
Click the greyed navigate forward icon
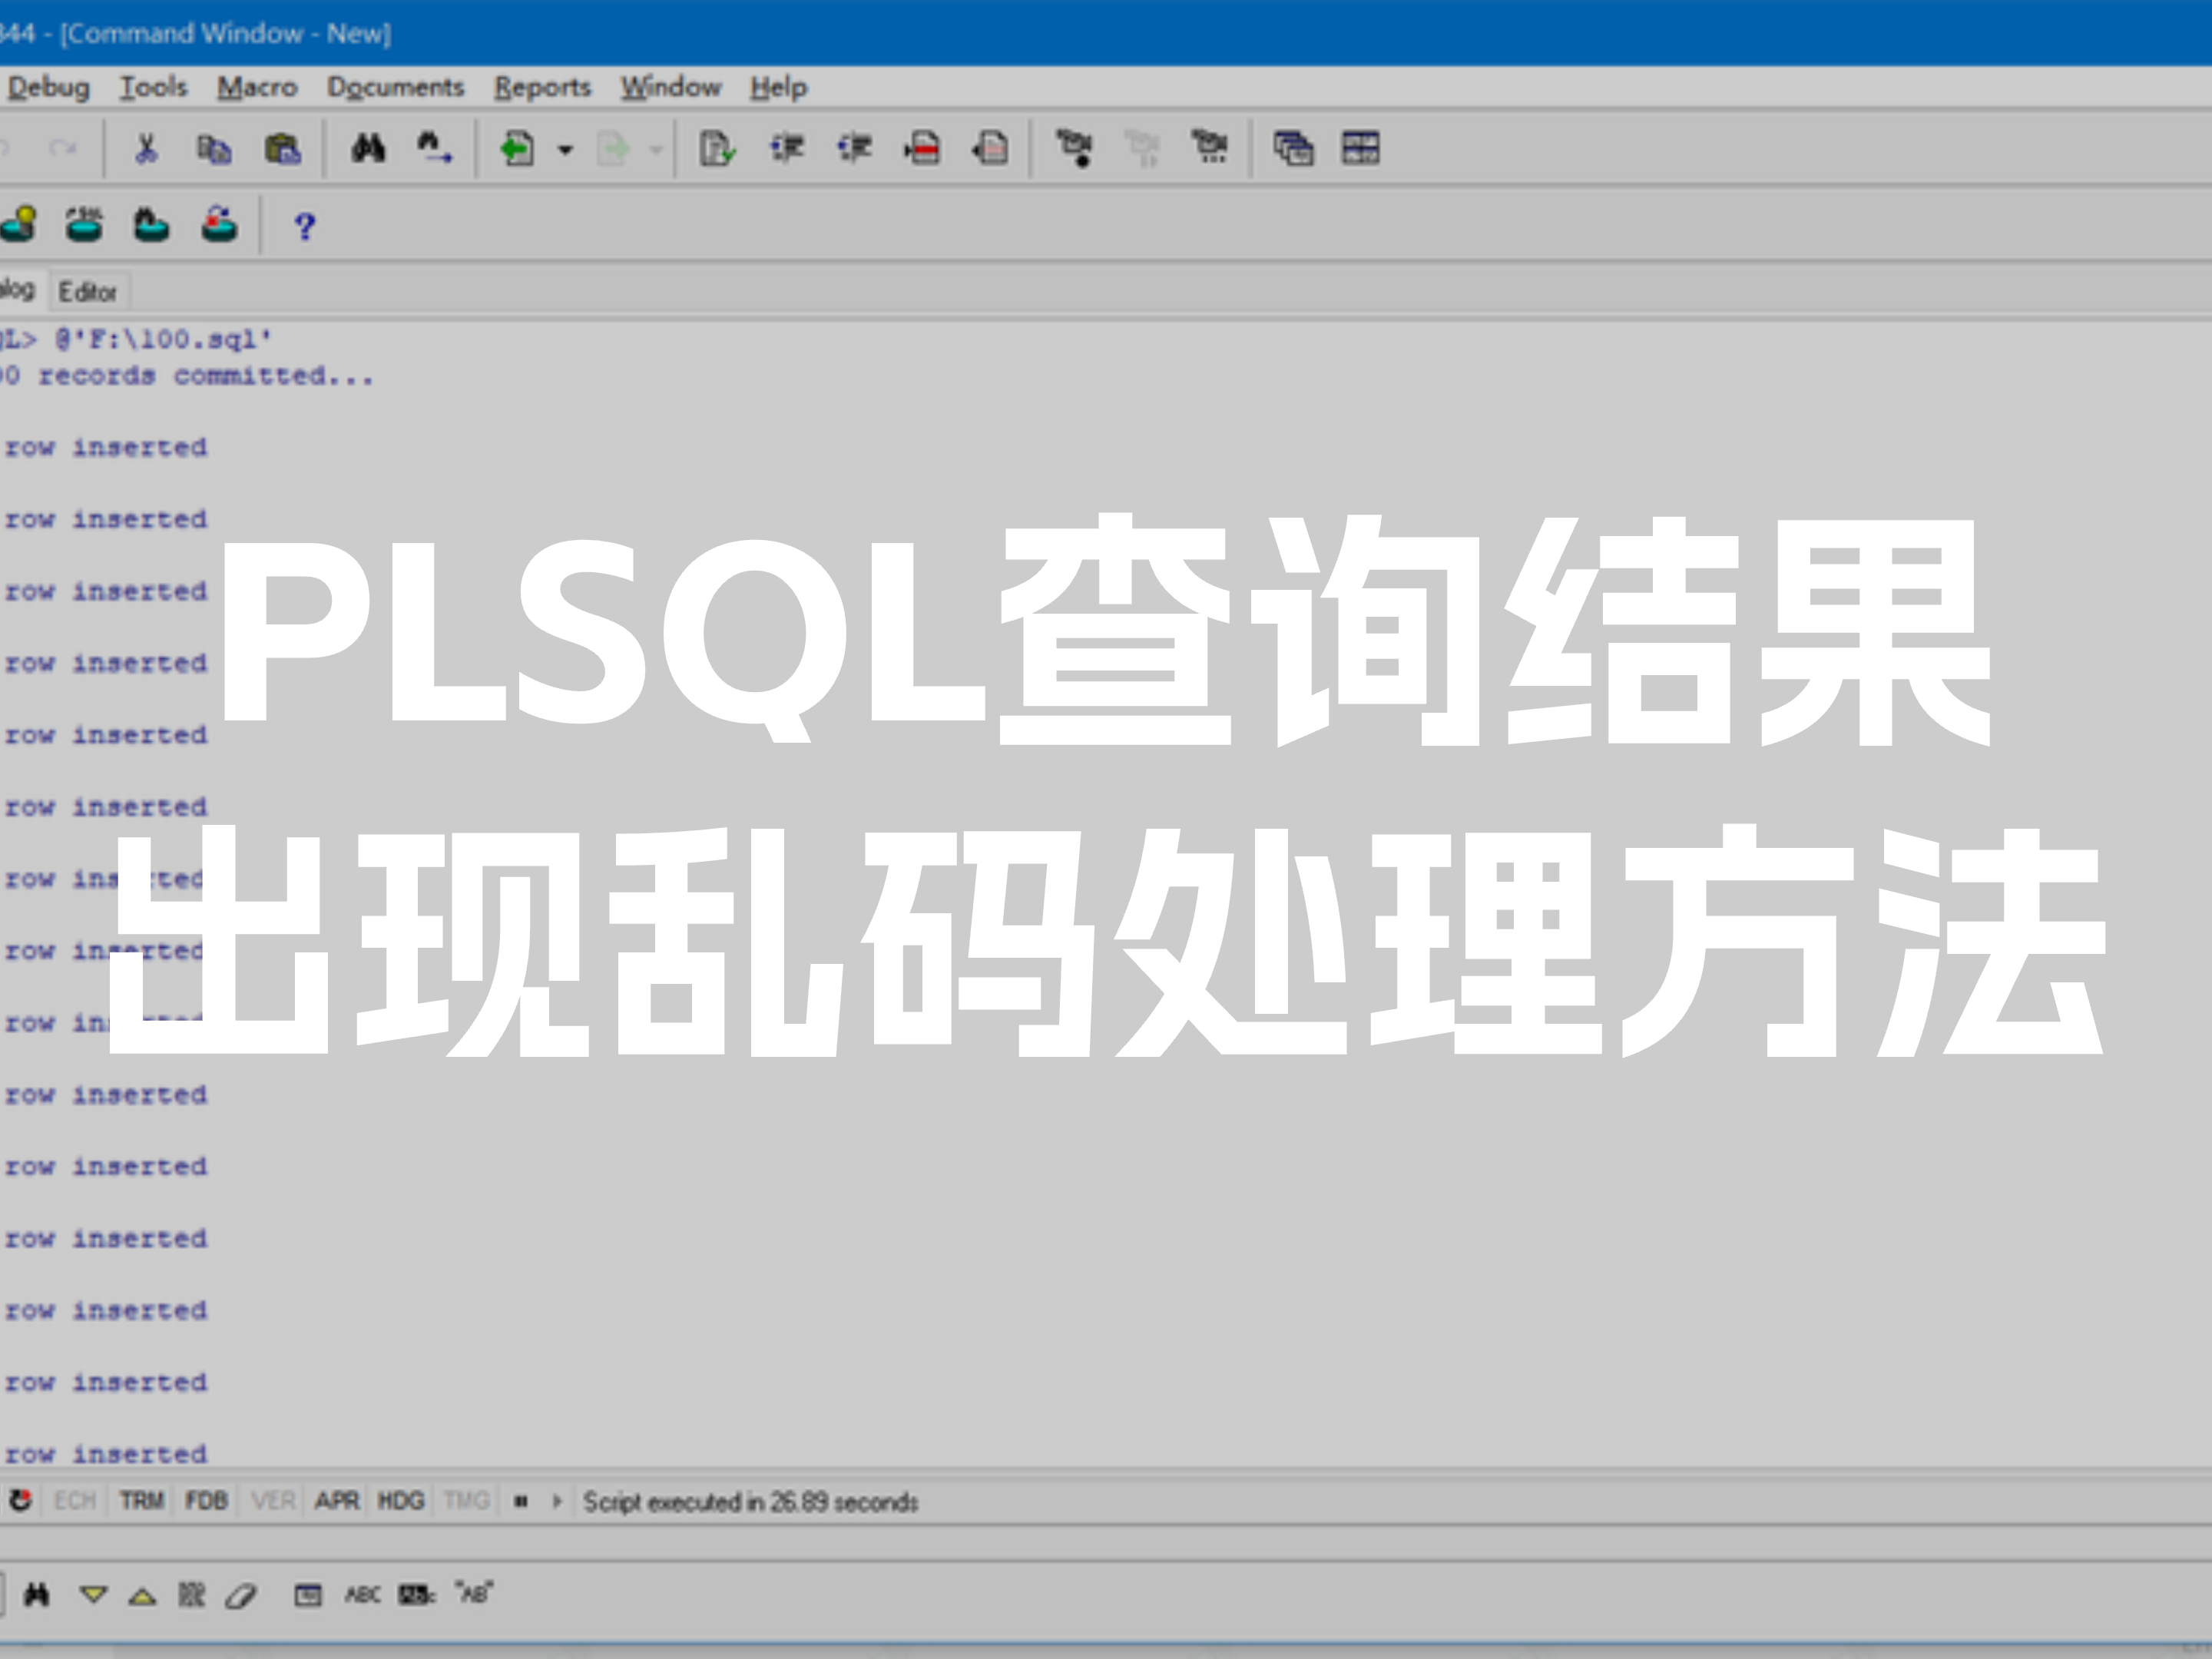click(x=613, y=149)
